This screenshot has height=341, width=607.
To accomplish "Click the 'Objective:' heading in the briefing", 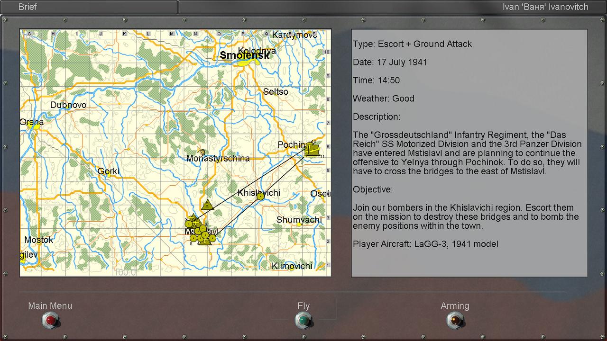I will [x=373, y=189].
